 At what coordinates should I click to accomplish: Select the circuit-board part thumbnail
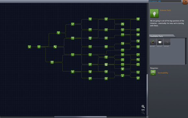pyautogui.click(x=153, y=42)
